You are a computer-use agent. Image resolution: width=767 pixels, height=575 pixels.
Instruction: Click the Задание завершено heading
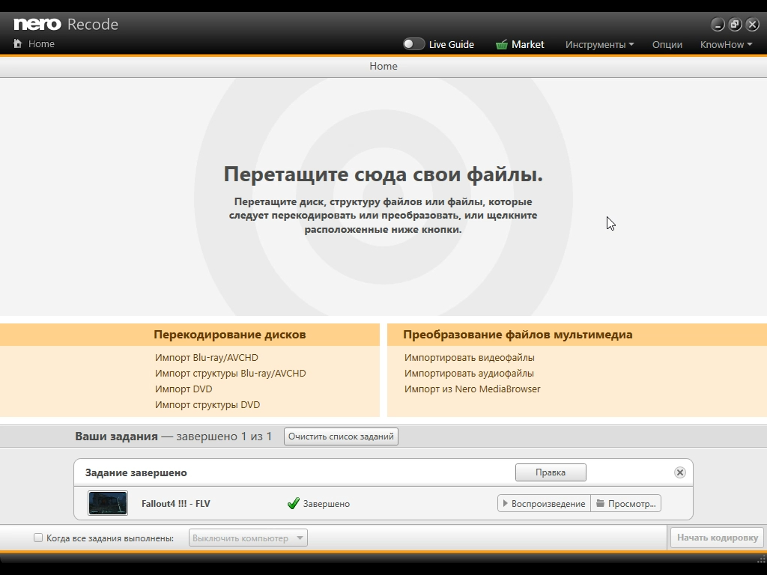tap(136, 473)
